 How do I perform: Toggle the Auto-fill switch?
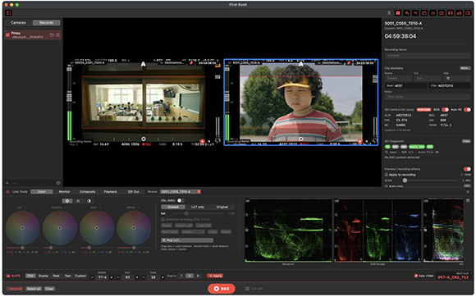tap(467, 109)
